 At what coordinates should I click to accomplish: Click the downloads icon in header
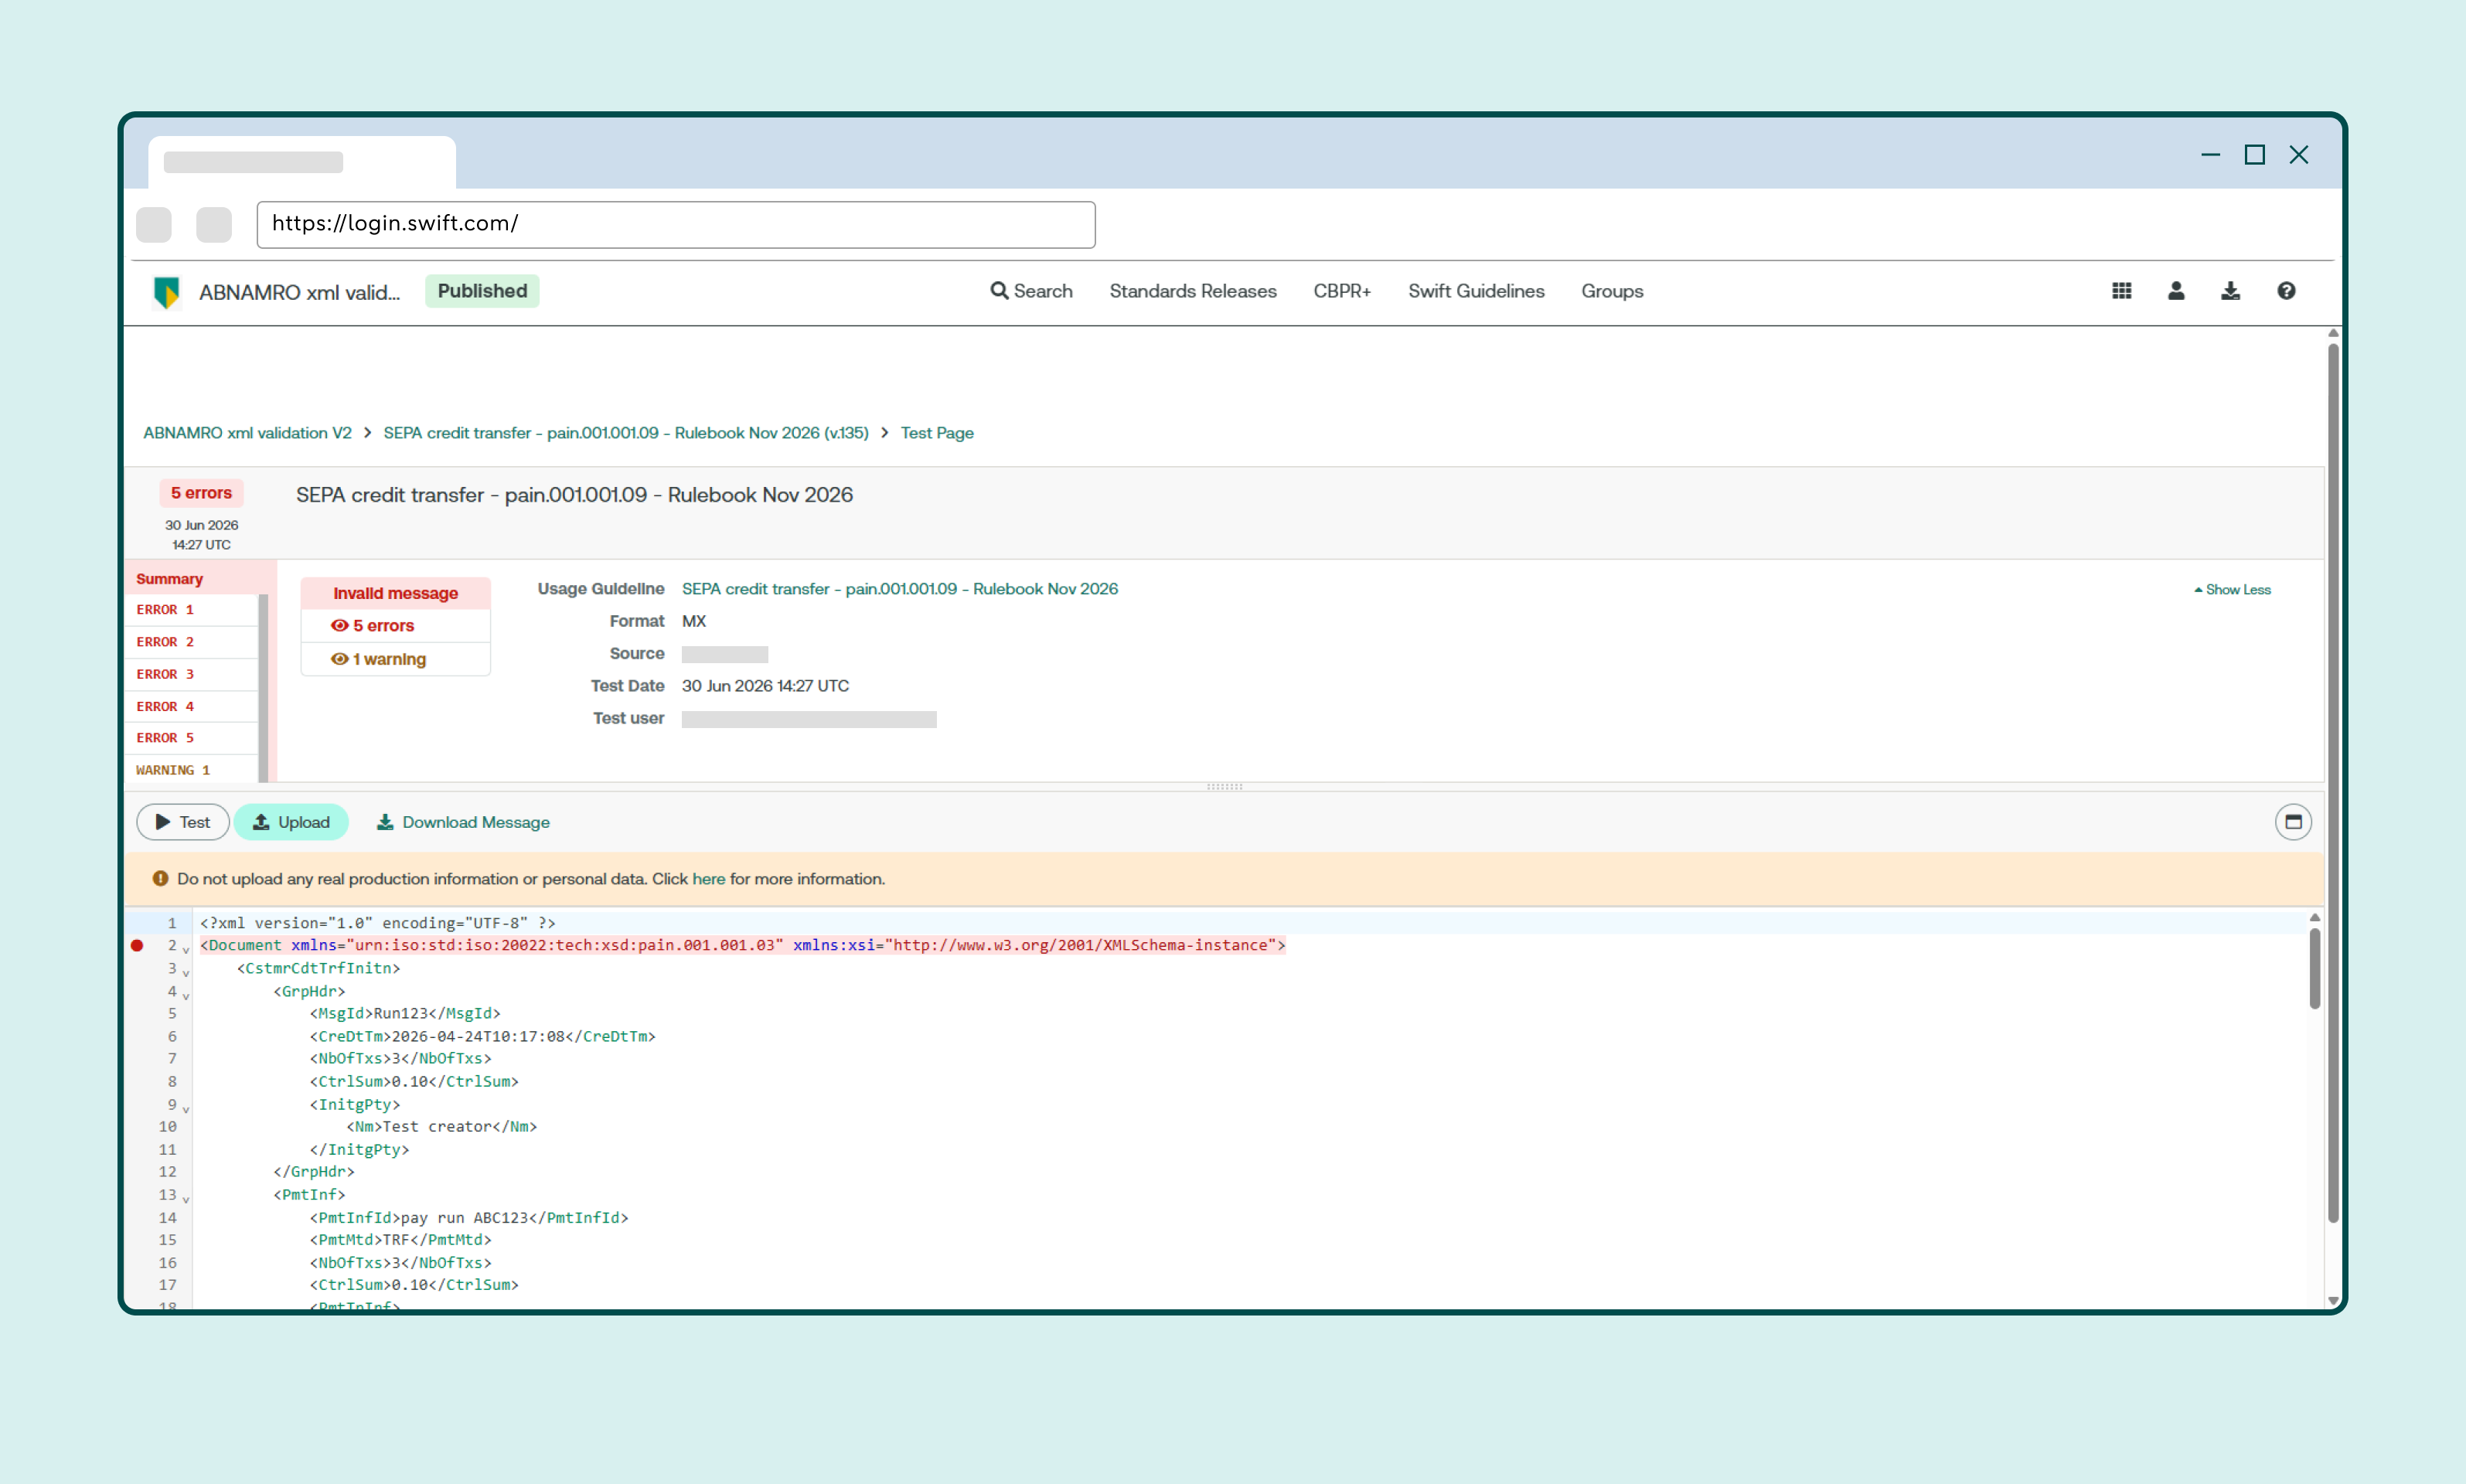click(2230, 291)
